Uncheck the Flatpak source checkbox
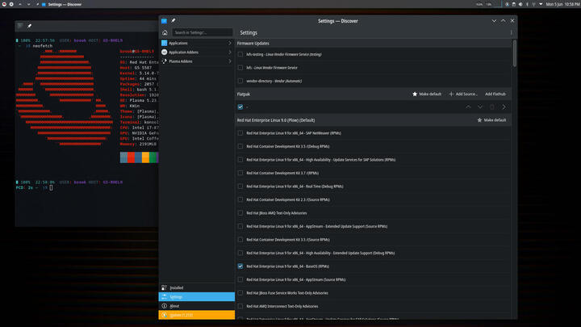The height and width of the screenshot is (327, 581). [x=240, y=107]
